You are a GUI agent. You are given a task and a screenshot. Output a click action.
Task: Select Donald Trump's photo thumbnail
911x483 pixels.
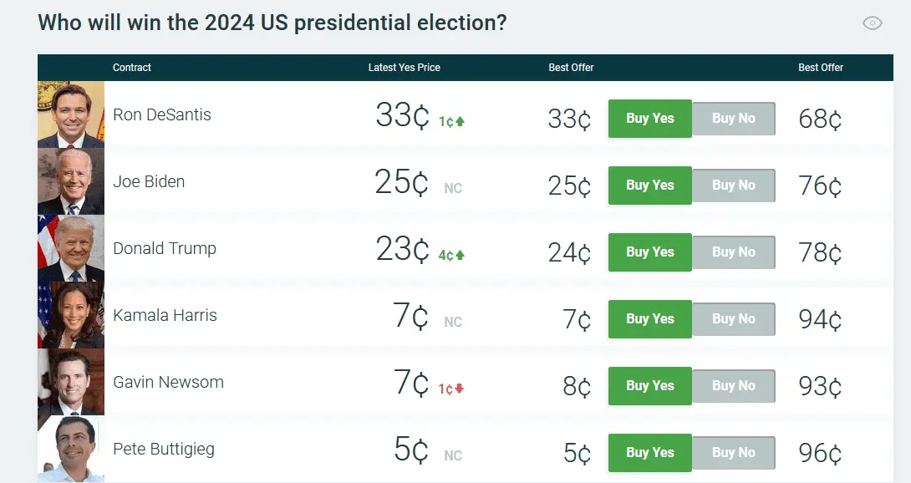71,248
